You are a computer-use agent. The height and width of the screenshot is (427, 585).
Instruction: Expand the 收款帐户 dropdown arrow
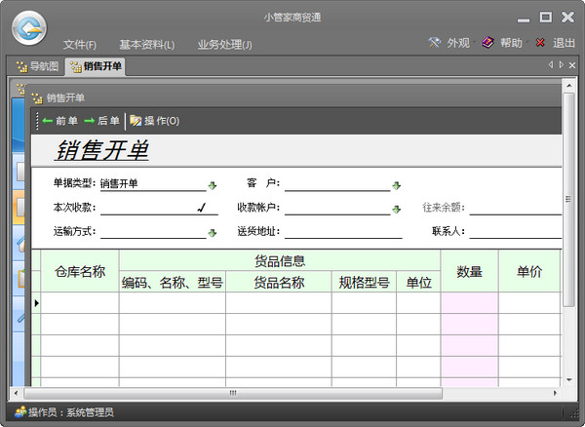(397, 209)
